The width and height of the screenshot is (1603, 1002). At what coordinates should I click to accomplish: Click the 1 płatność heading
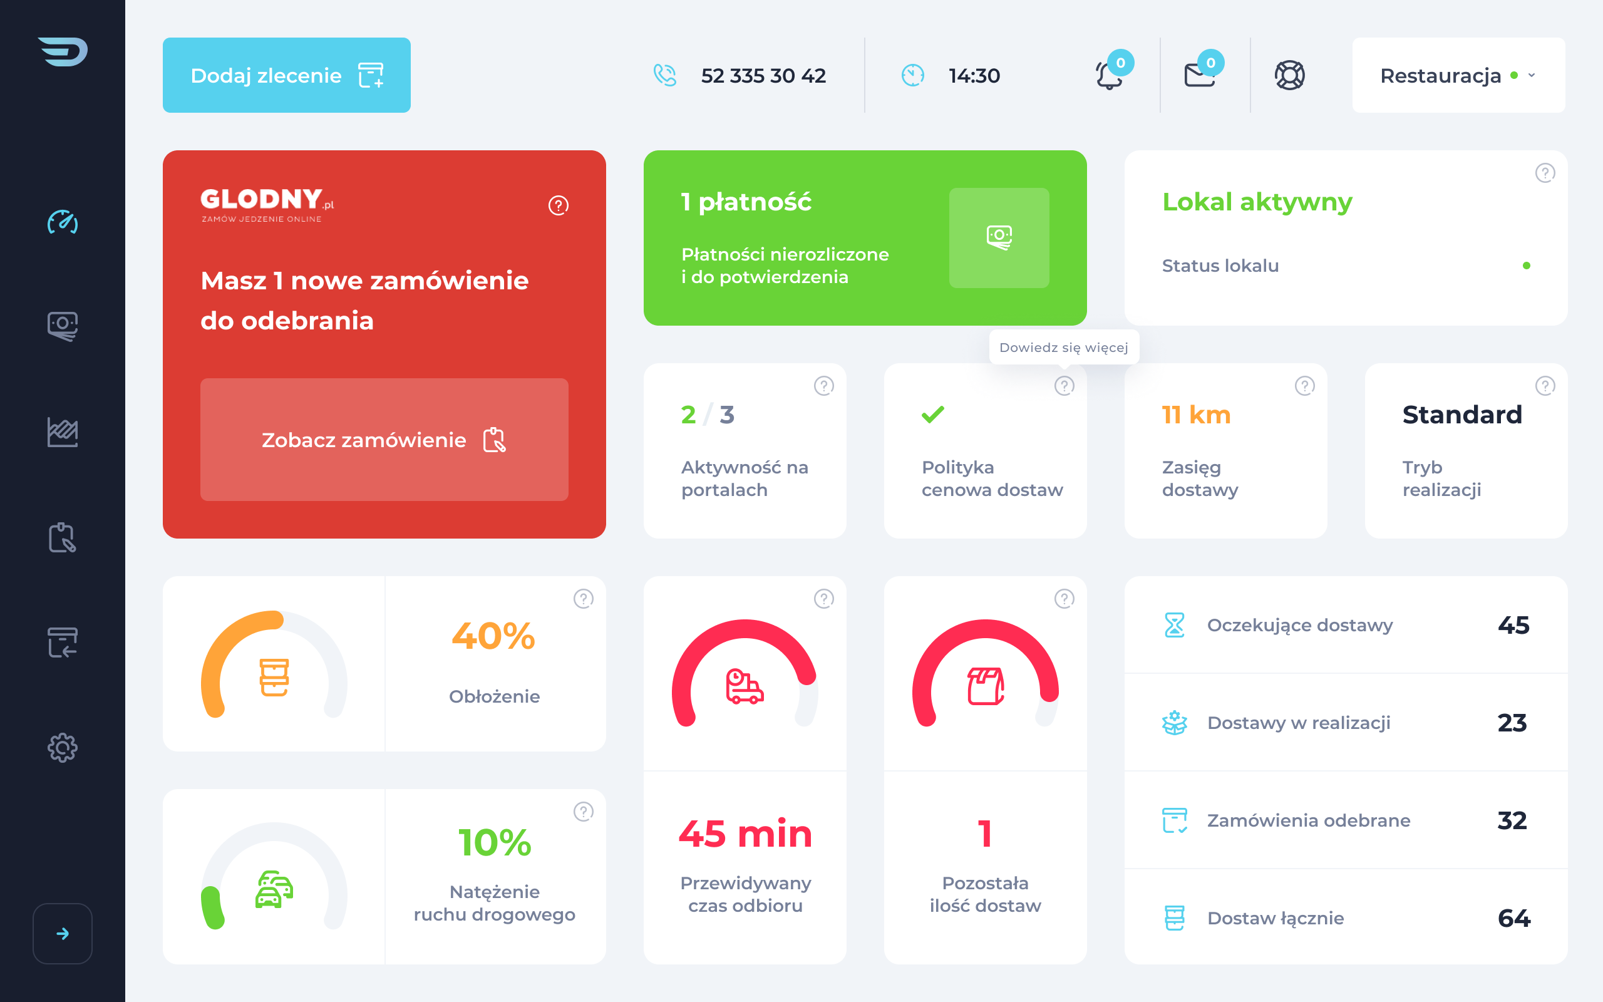[x=746, y=202]
